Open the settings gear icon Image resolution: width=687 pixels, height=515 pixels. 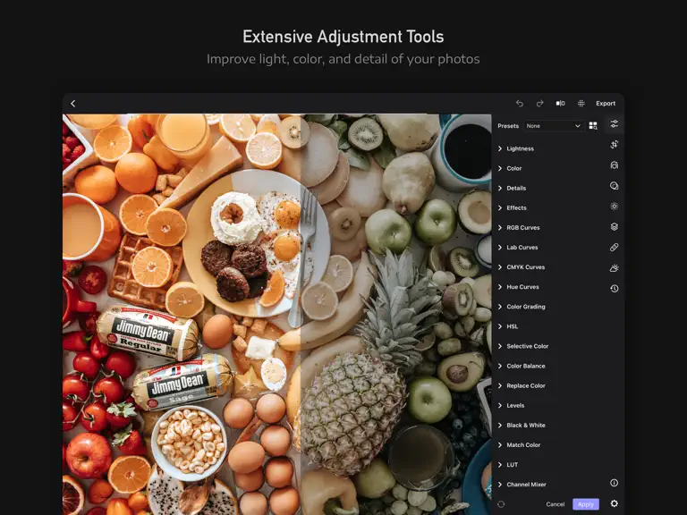point(615,503)
